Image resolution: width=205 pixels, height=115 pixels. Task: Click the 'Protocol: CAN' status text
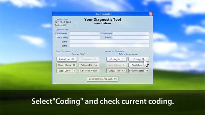tap(61, 25)
